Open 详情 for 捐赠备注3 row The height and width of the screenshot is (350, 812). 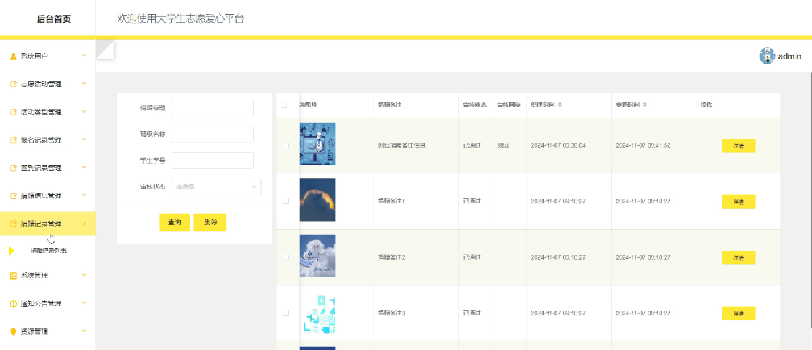point(739,314)
